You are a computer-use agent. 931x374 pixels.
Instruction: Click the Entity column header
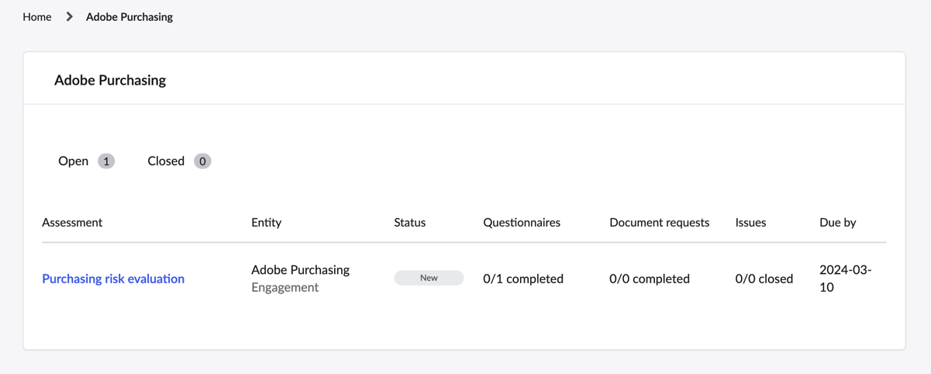(266, 222)
